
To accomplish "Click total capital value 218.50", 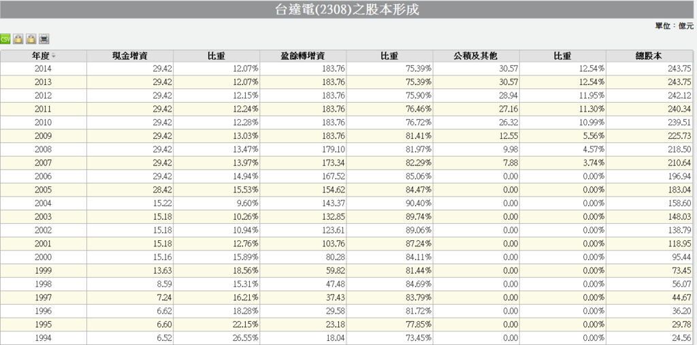I will point(679,150).
